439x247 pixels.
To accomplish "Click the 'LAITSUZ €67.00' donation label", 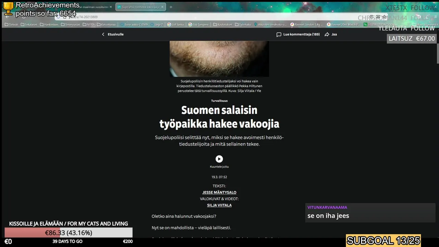I will point(412,38).
